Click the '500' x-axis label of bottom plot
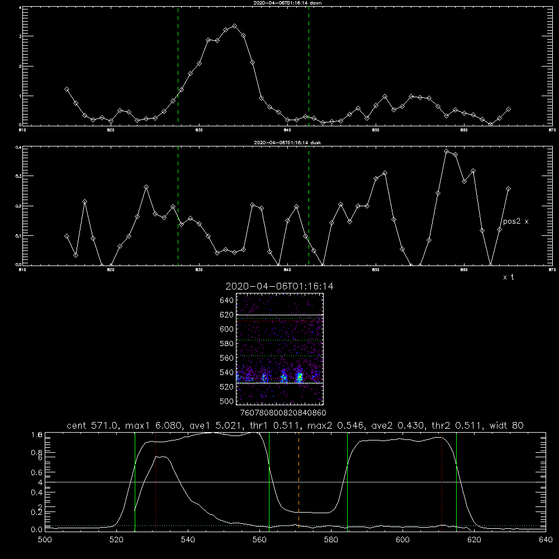This screenshot has height=559, width=559. pyautogui.click(x=45, y=540)
